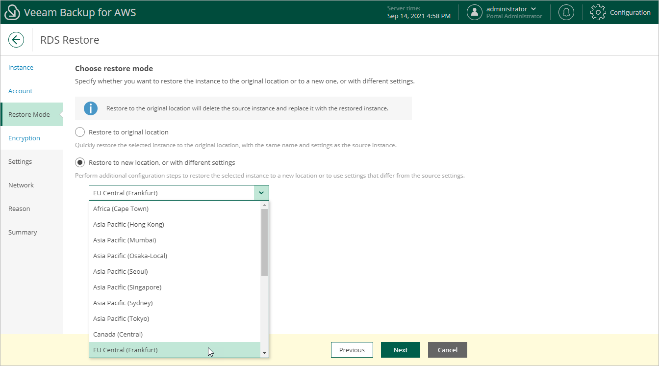Click the region list scroll up arrow

(265, 205)
